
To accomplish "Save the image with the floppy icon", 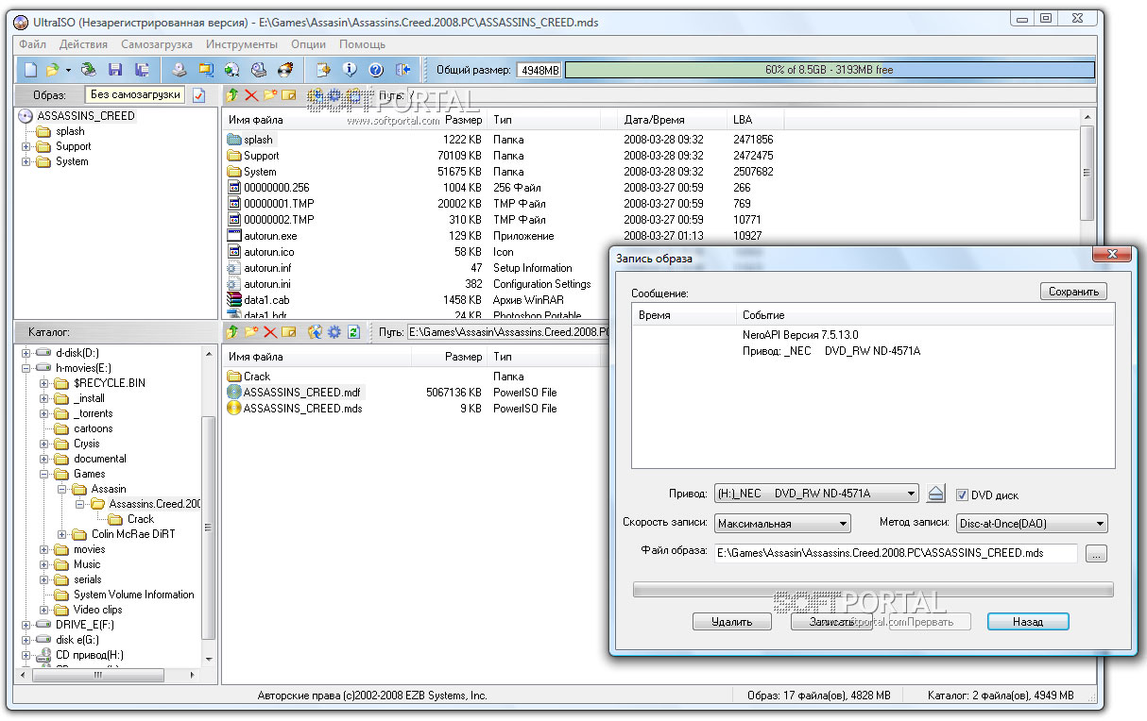I will [115, 70].
